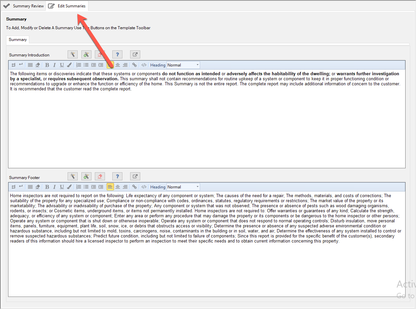Viewport: 416px width, 309px height.
Task: Click the help question mark above Summary Introduction
Action: pos(117,54)
